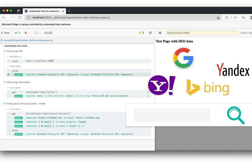Go back to the Tests list
The width and height of the screenshot is (252, 164).
[5, 33]
